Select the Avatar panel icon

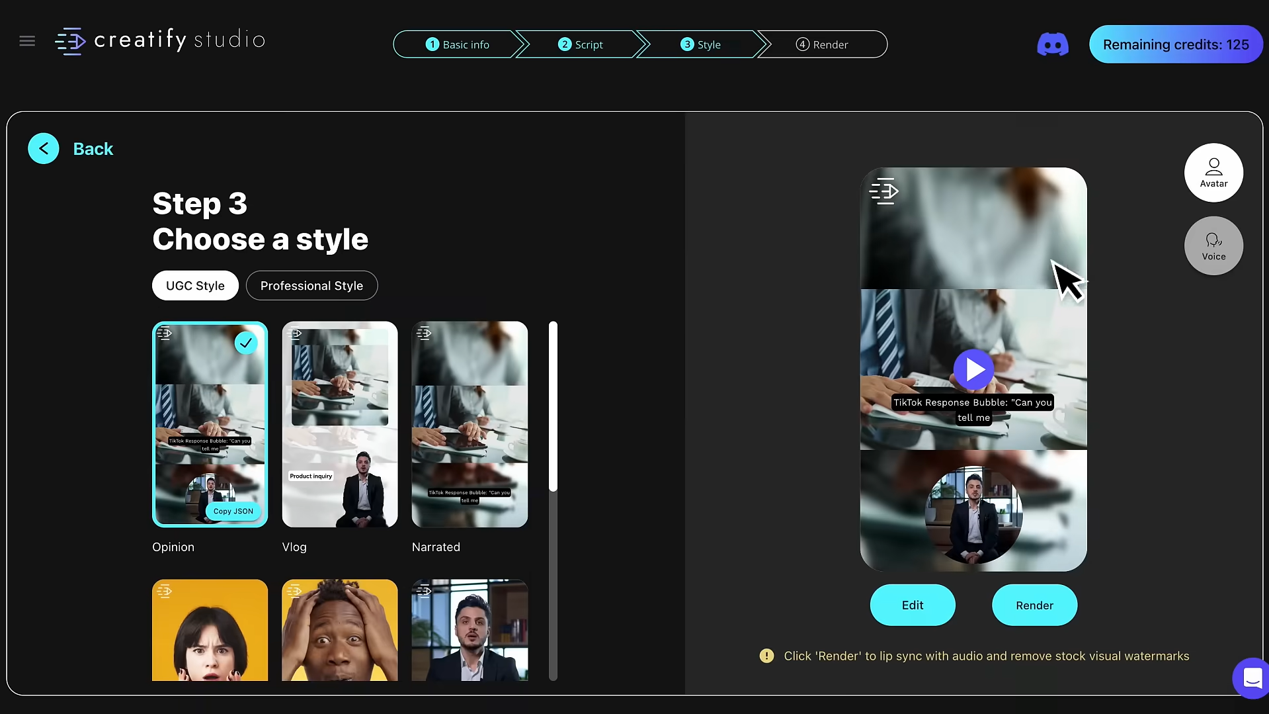coord(1213,172)
